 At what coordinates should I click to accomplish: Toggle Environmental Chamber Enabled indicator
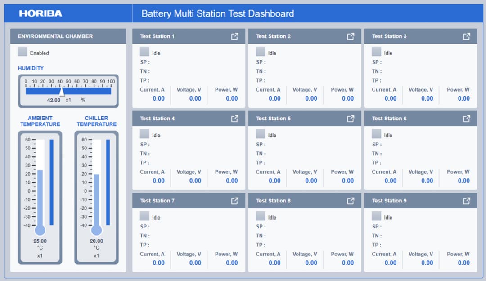(x=22, y=51)
